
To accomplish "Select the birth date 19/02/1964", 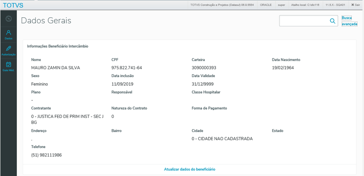I will (283, 68).
